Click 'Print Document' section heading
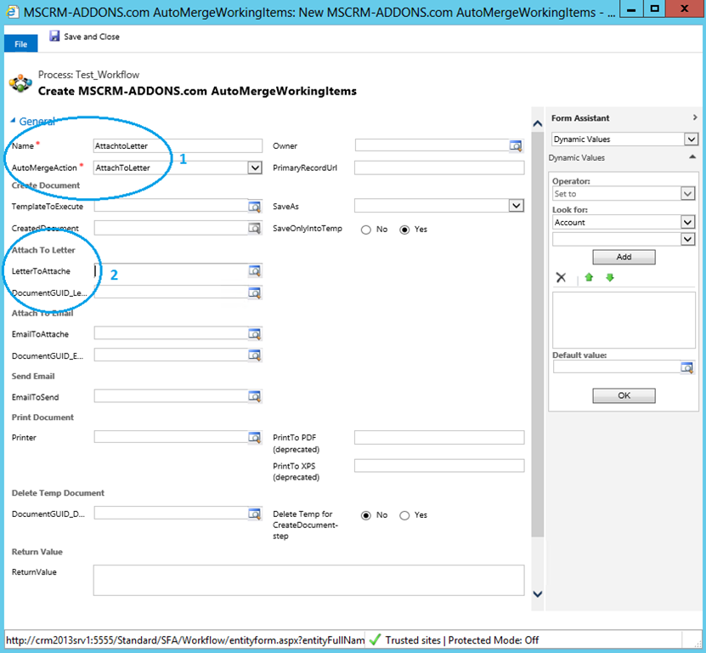 42,417
